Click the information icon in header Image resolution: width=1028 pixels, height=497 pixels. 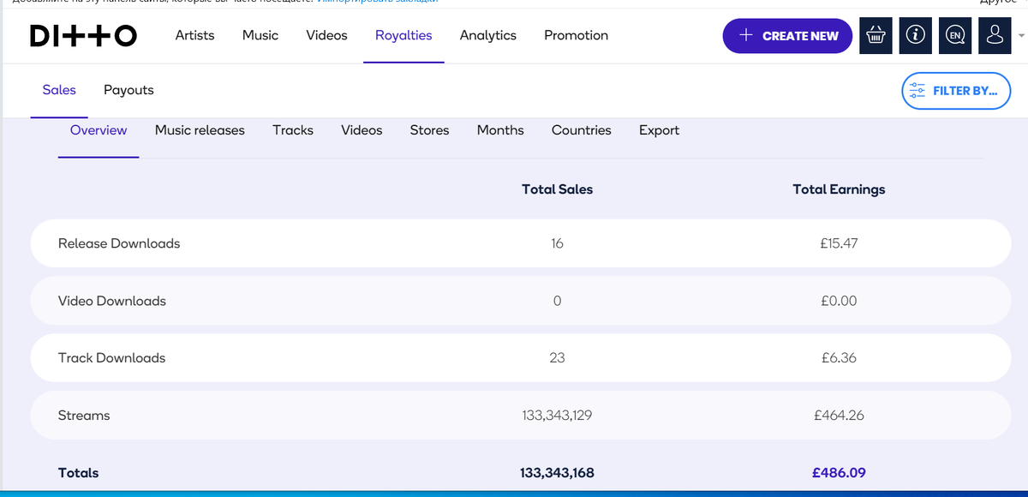(x=916, y=36)
